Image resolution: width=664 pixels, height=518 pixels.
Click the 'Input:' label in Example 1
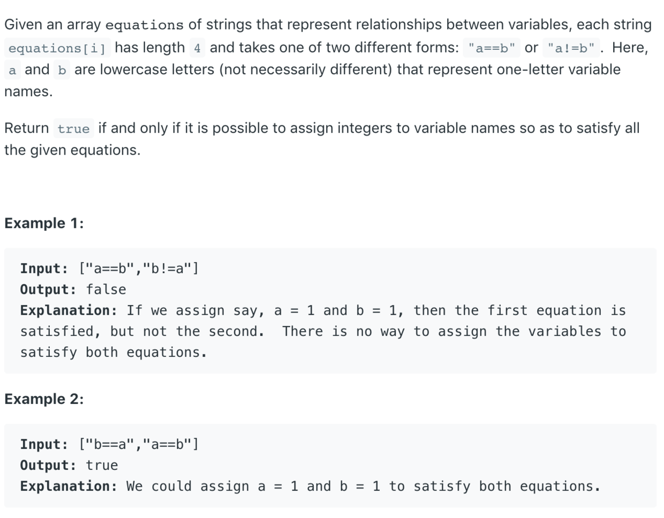point(44,268)
